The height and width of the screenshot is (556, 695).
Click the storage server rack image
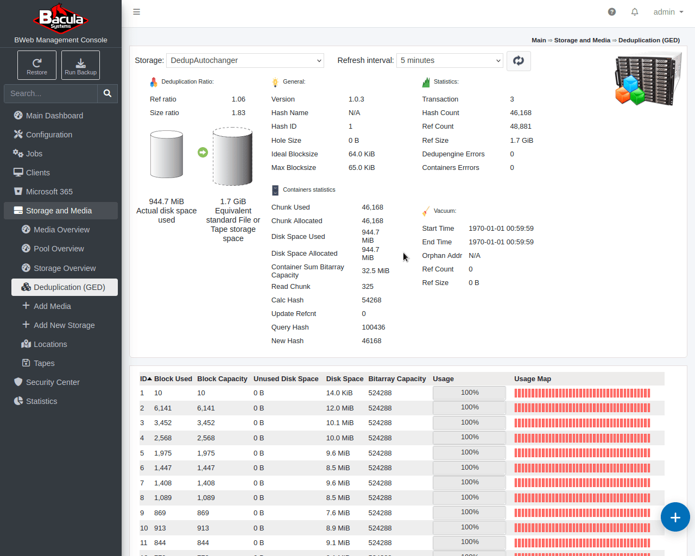648,79
